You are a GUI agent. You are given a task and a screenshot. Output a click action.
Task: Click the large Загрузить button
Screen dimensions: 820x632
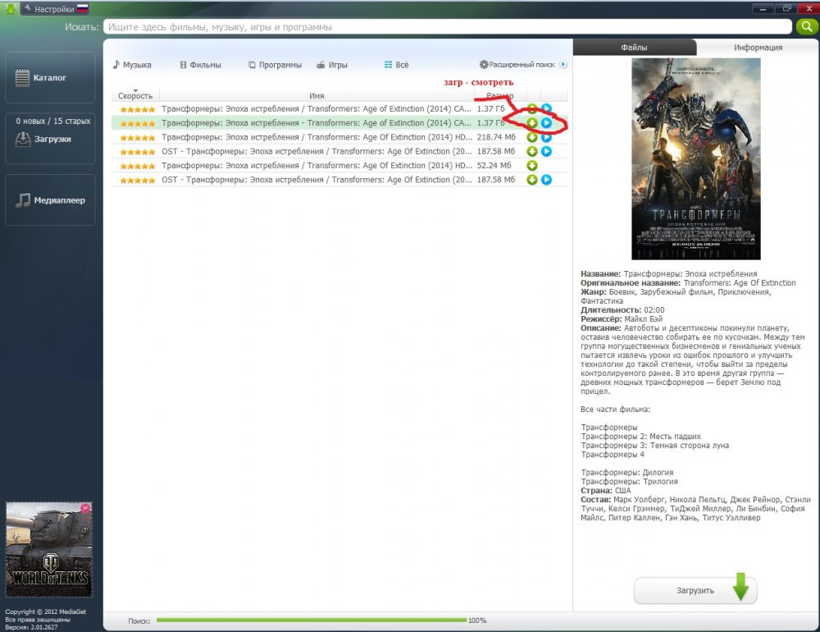695,590
